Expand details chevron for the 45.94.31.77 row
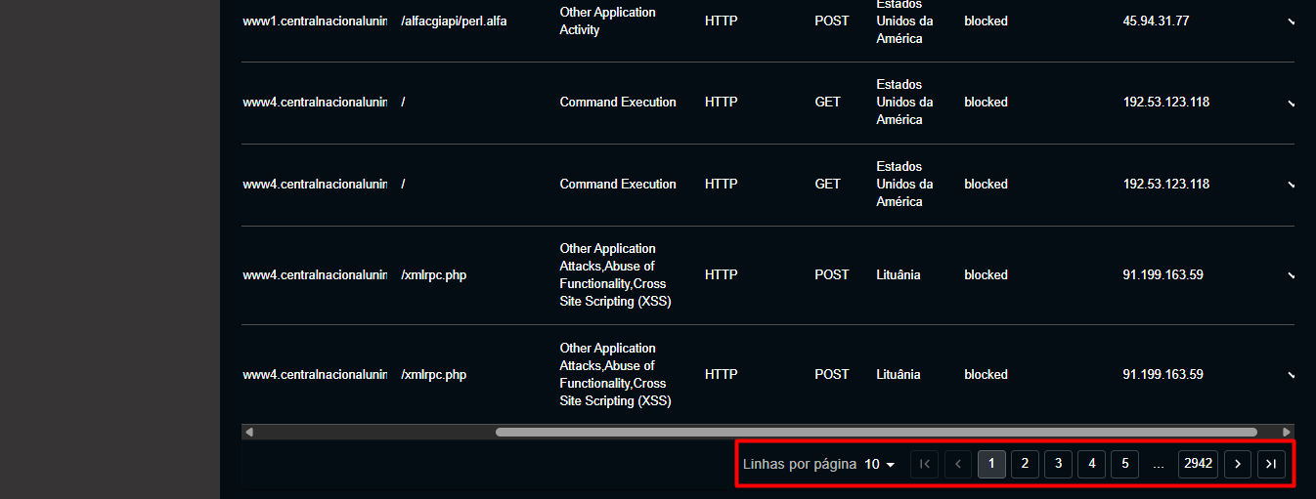 pos(1291,21)
